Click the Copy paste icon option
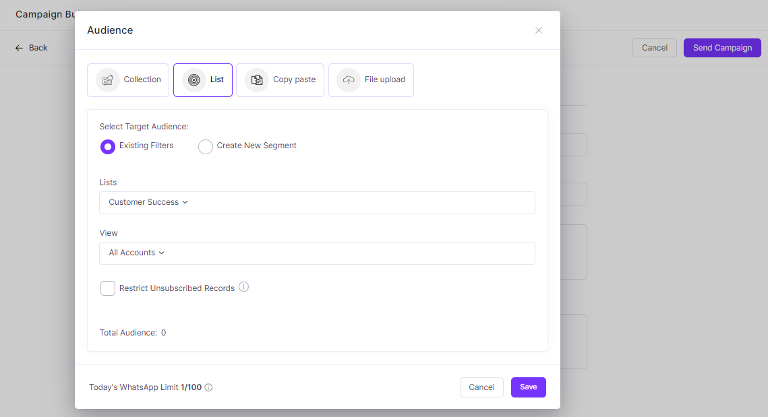This screenshot has height=417, width=768. click(257, 79)
